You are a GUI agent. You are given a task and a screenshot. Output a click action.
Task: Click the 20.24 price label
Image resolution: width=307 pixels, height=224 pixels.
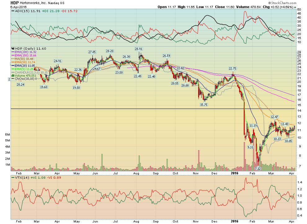click(20, 85)
